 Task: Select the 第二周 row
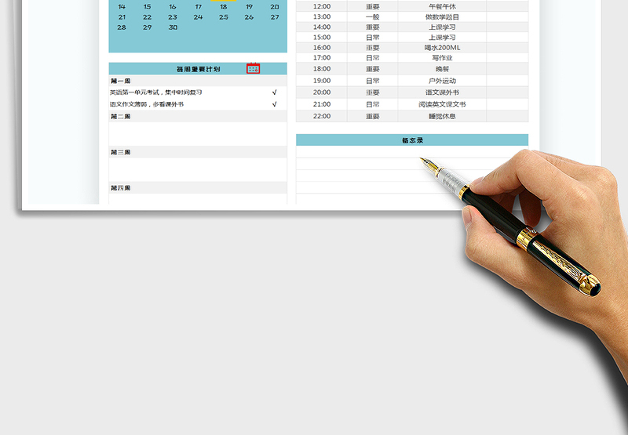click(x=198, y=116)
